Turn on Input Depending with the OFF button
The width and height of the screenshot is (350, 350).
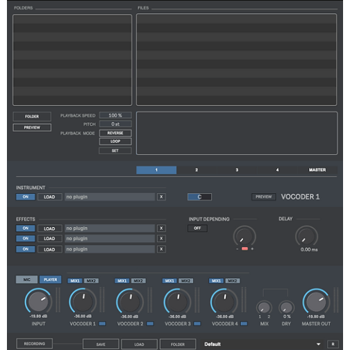pyautogui.click(x=197, y=228)
